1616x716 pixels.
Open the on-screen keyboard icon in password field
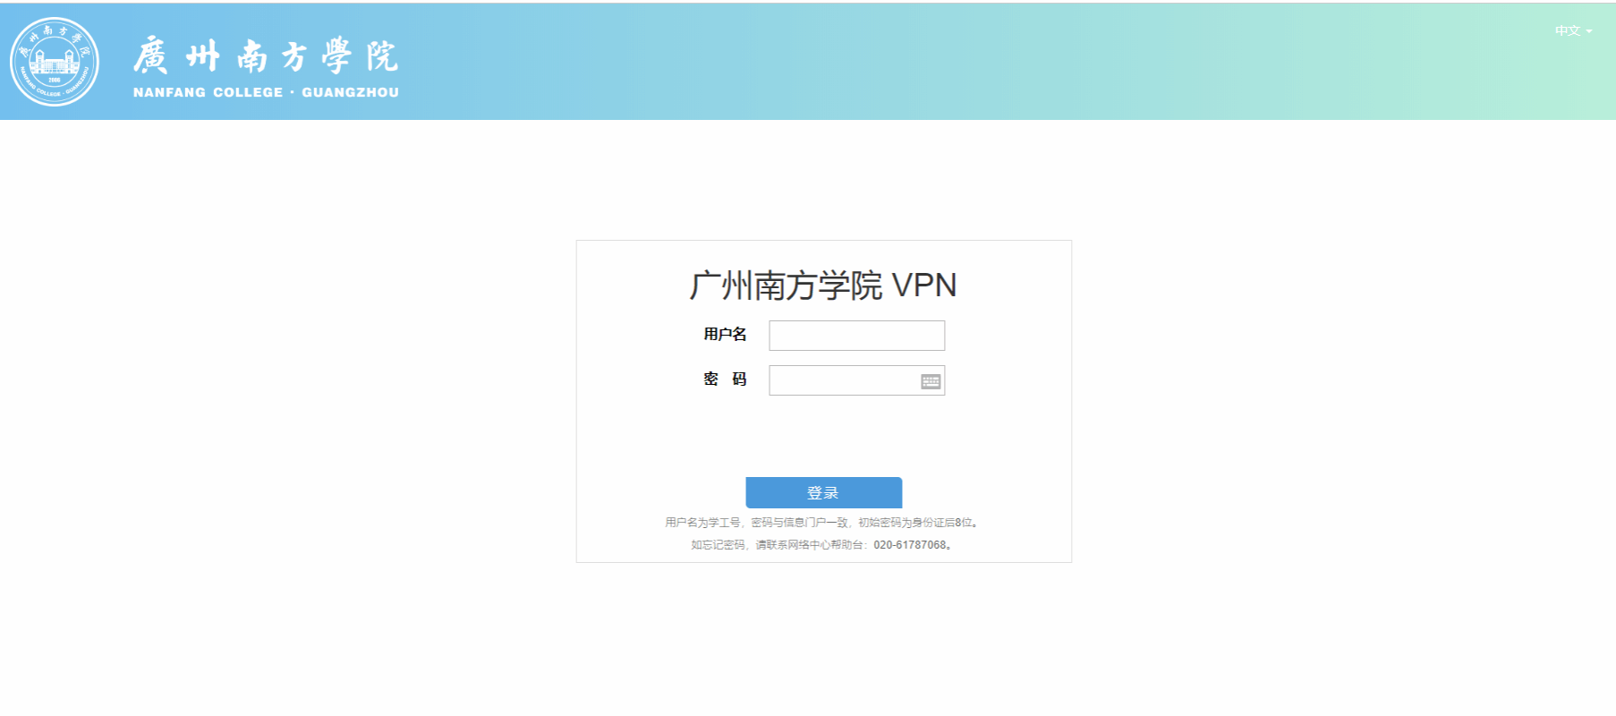click(x=931, y=381)
